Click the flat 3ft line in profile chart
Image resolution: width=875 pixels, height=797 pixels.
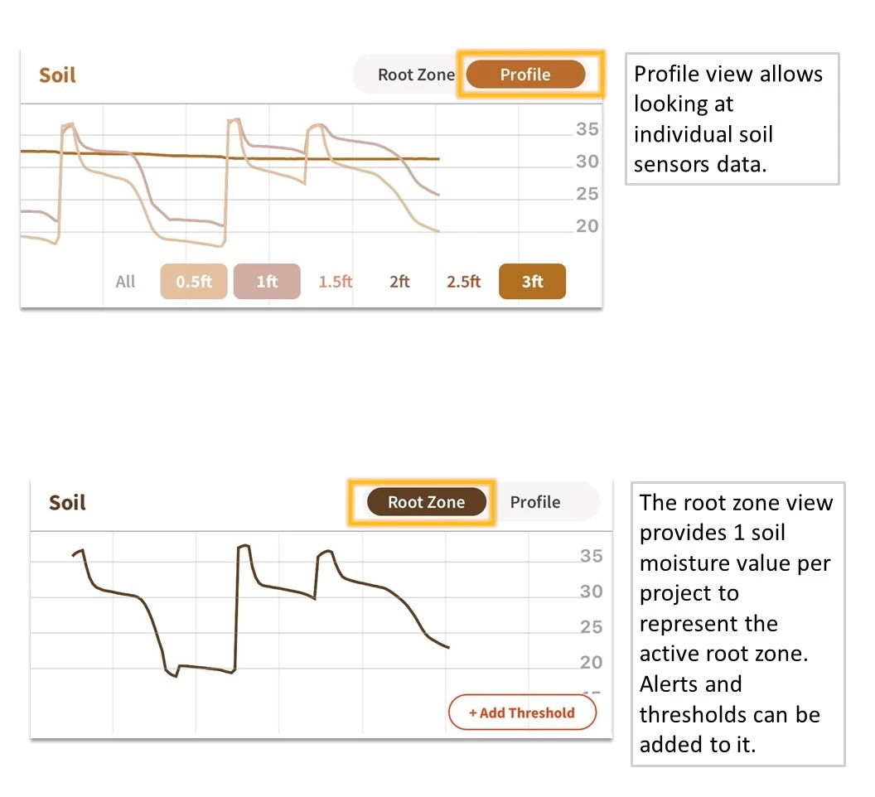(x=373, y=158)
